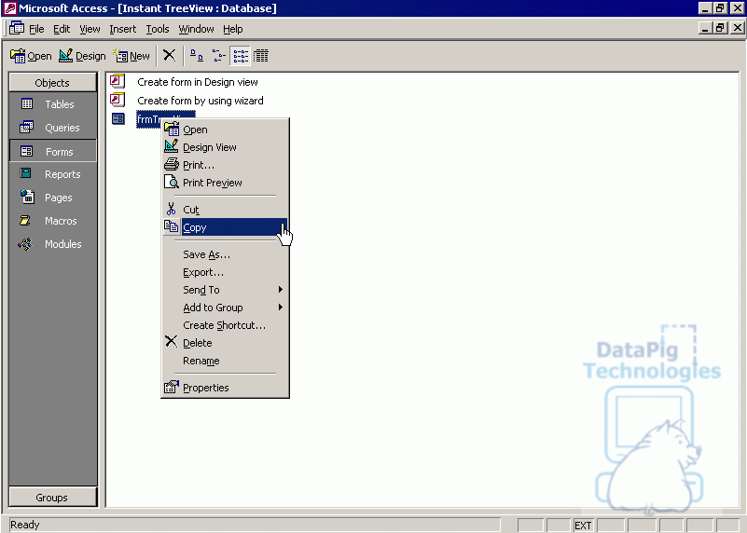The width and height of the screenshot is (747, 533).
Task: Choose Print Preview in context menu
Action: tap(226, 183)
